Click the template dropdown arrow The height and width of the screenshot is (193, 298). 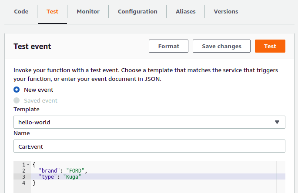[277, 122]
